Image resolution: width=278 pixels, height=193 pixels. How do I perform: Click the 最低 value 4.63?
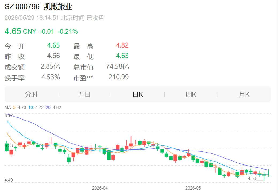(x=122, y=56)
